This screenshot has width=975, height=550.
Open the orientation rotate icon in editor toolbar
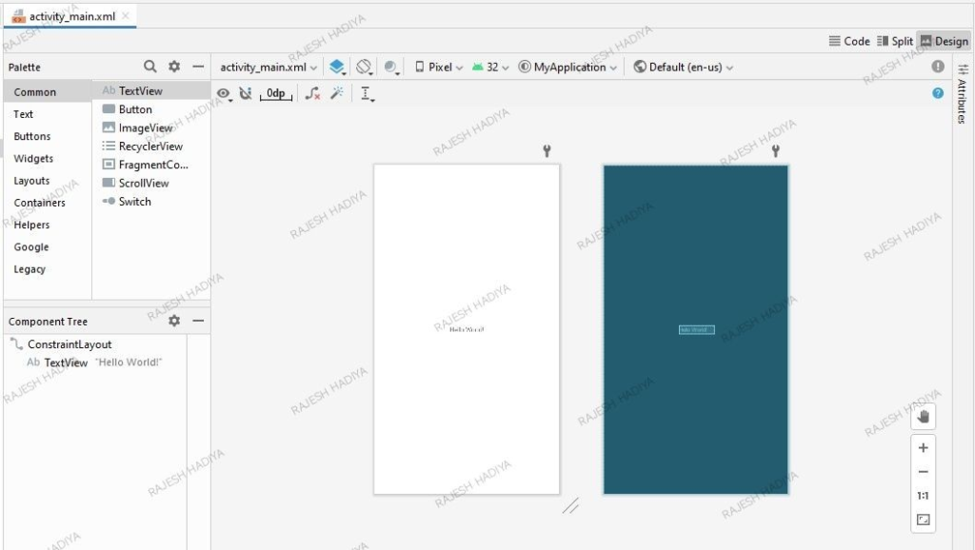click(363, 67)
